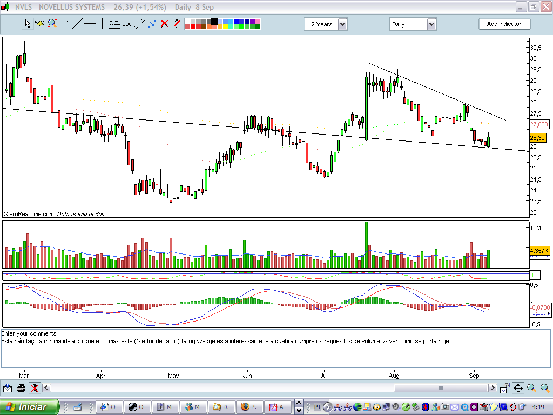Click the printer icon

pos(21,388)
